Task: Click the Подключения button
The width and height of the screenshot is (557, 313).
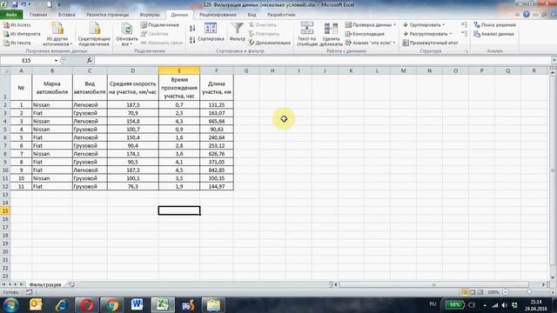Action: (x=159, y=25)
